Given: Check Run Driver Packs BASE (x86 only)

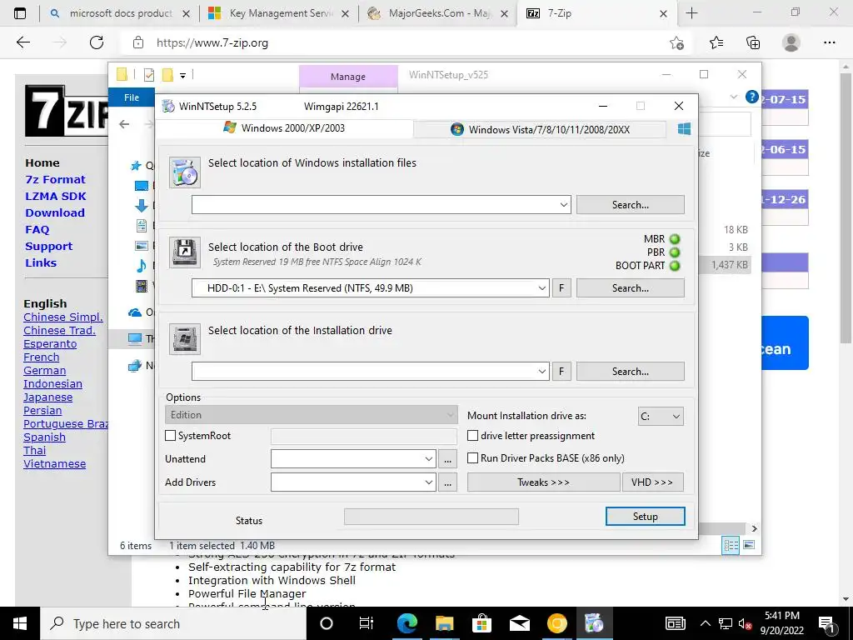Looking at the screenshot, I should (x=473, y=457).
